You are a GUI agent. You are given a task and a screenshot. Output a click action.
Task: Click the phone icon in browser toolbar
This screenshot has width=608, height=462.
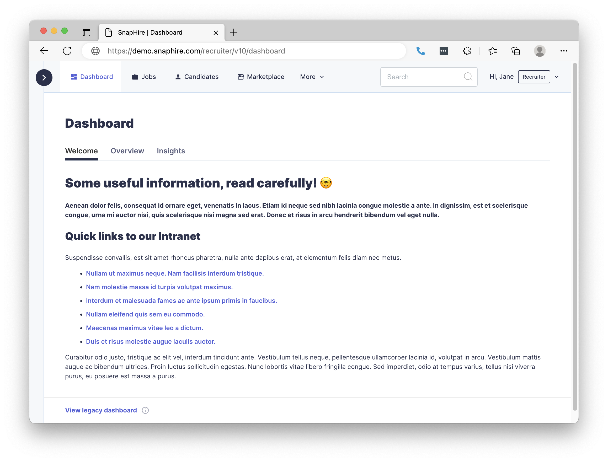pyautogui.click(x=420, y=51)
